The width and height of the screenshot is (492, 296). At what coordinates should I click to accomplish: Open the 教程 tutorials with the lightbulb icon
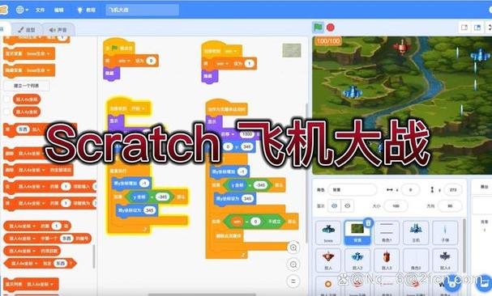pyautogui.click(x=86, y=10)
